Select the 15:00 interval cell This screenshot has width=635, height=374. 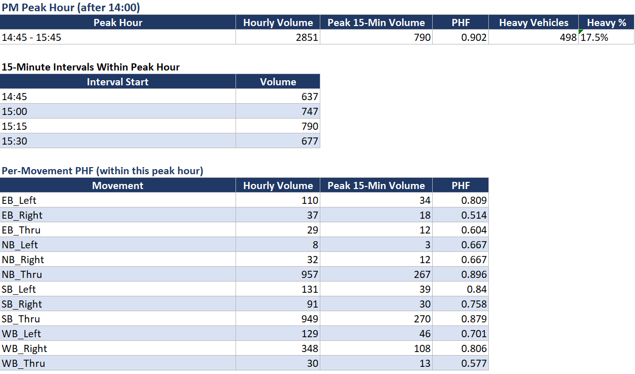coord(118,111)
